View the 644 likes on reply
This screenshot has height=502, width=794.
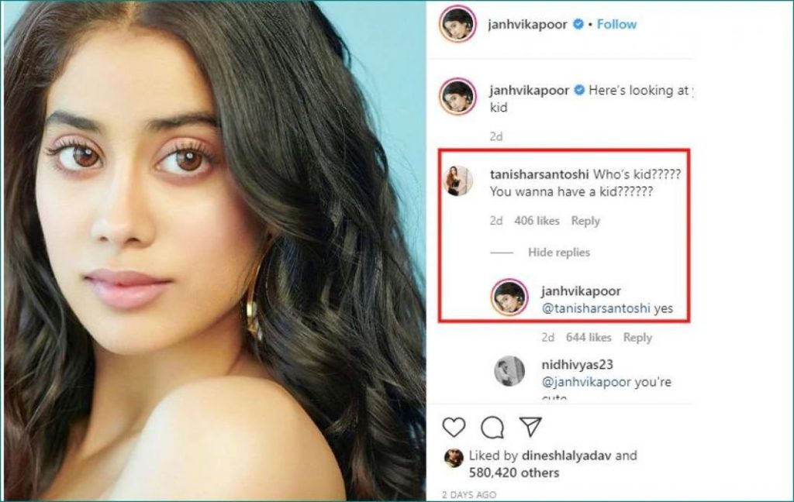589,338
